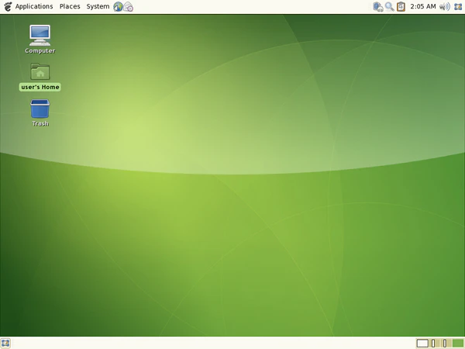Launch the web browser from the top panel
465x349 pixels.
pyautogui.click(x=118, y=6)
